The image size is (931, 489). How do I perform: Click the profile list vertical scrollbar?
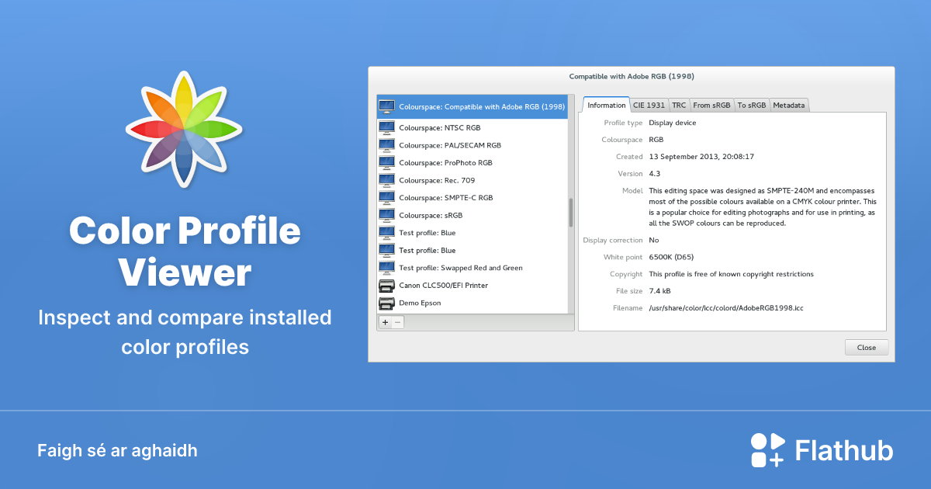point(571,212)
